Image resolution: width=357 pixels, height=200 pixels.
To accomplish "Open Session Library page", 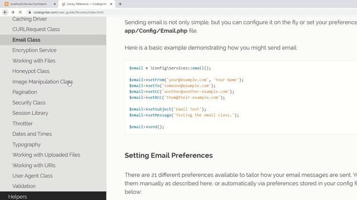I will click(x=30, y=113).
